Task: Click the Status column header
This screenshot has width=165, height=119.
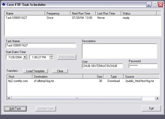Action: [x=139, y=13]
